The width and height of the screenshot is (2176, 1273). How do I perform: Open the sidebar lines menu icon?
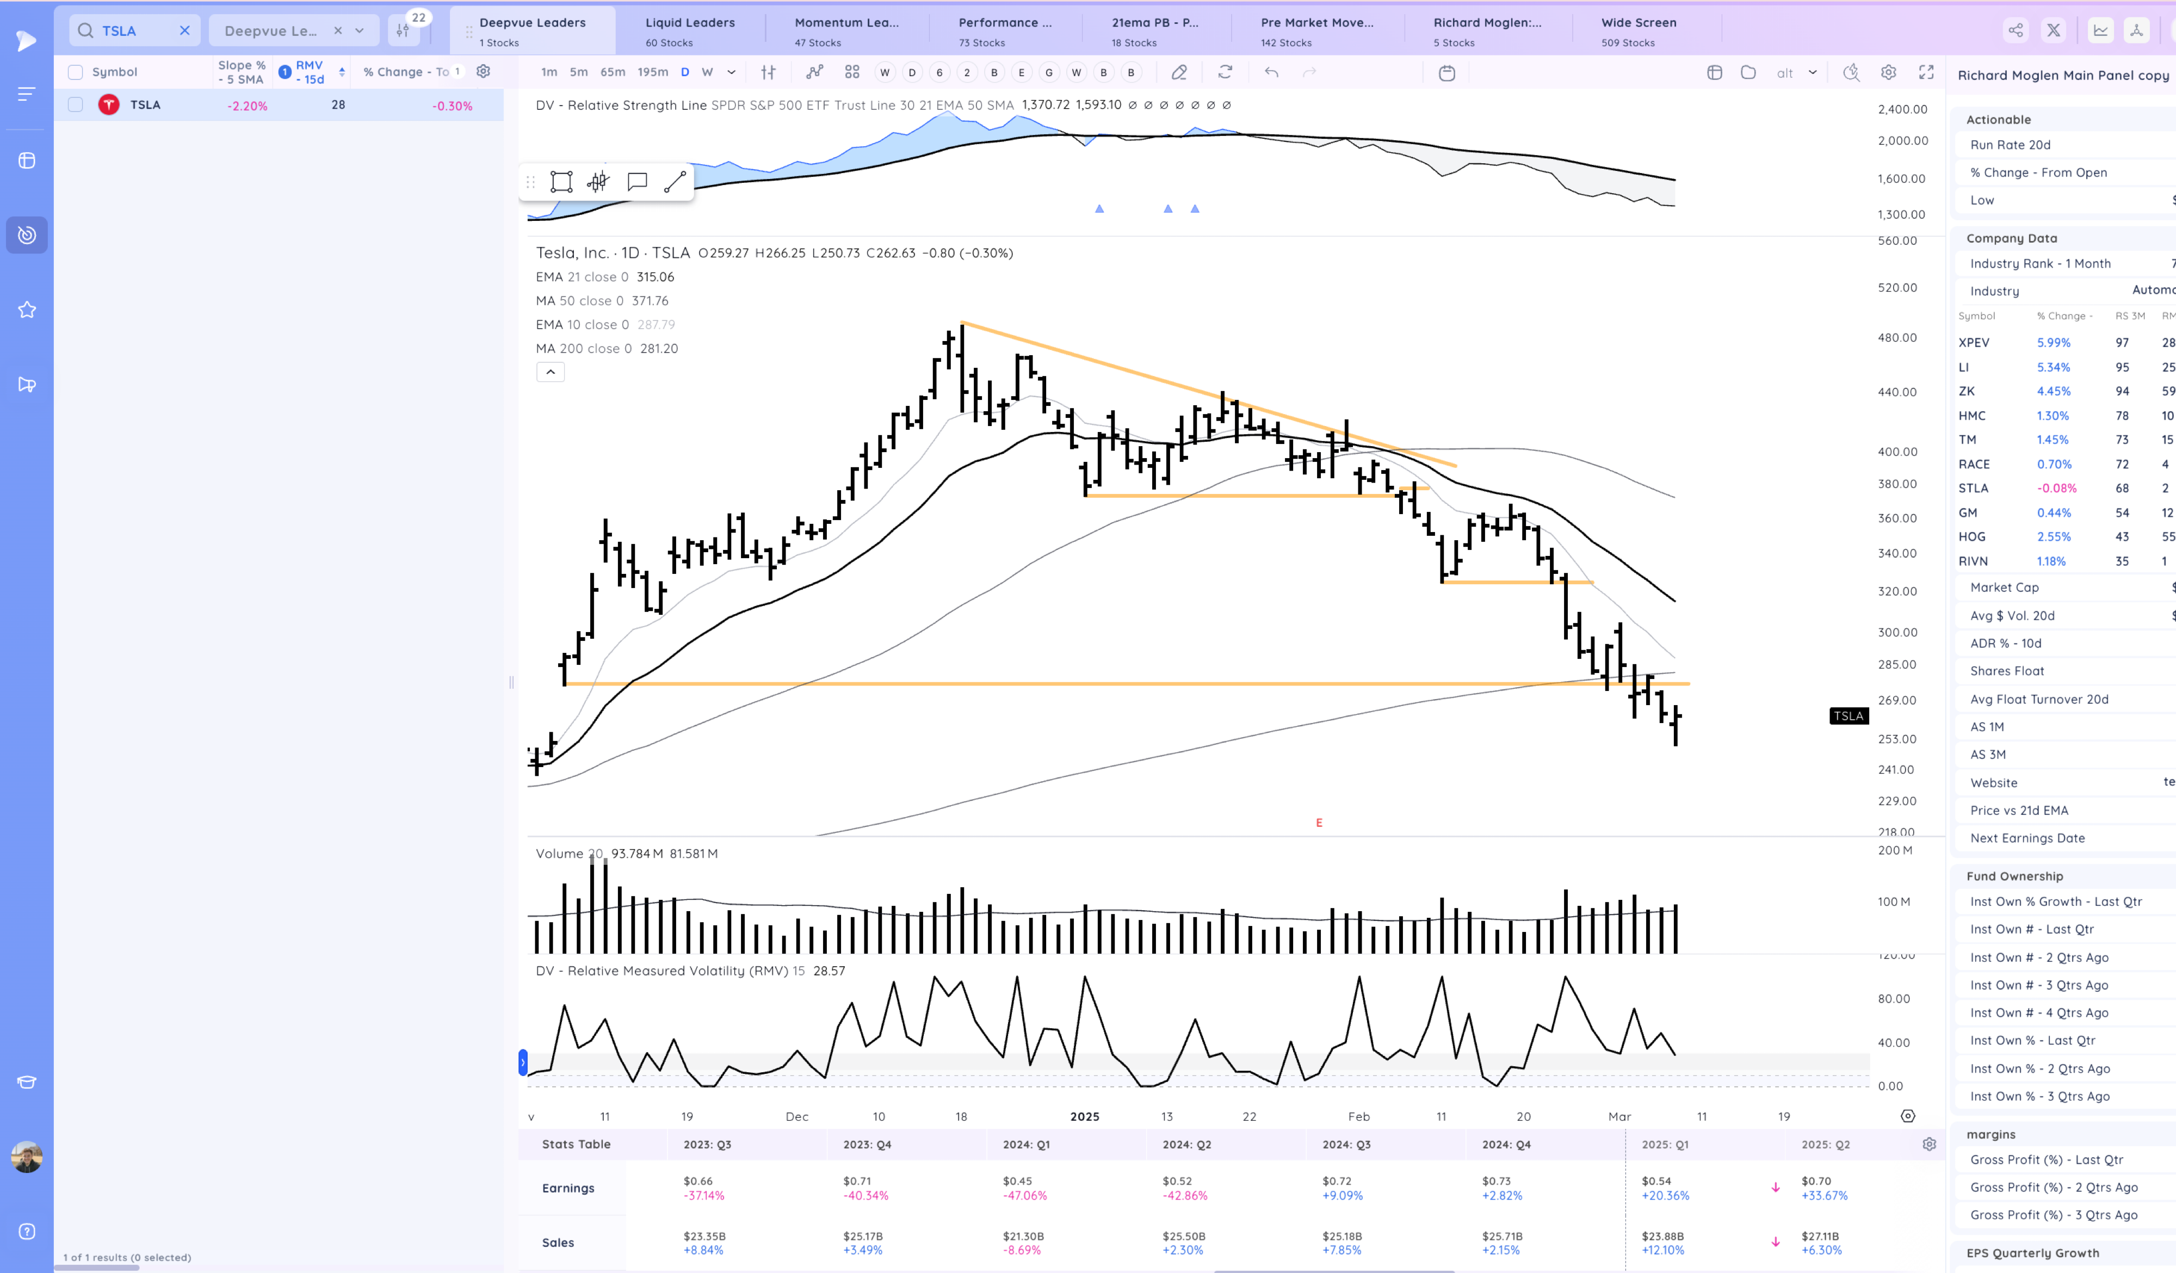27,93
